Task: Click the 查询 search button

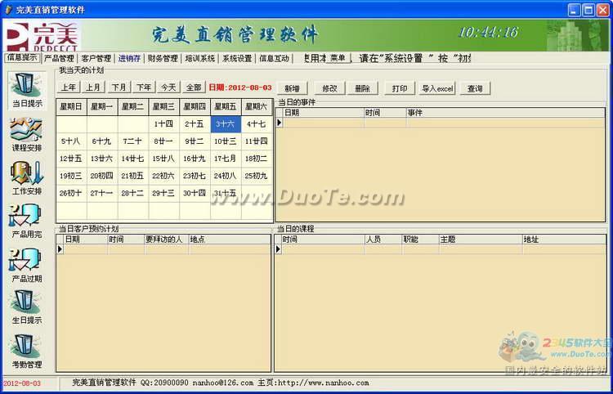Action: (475, 88)
